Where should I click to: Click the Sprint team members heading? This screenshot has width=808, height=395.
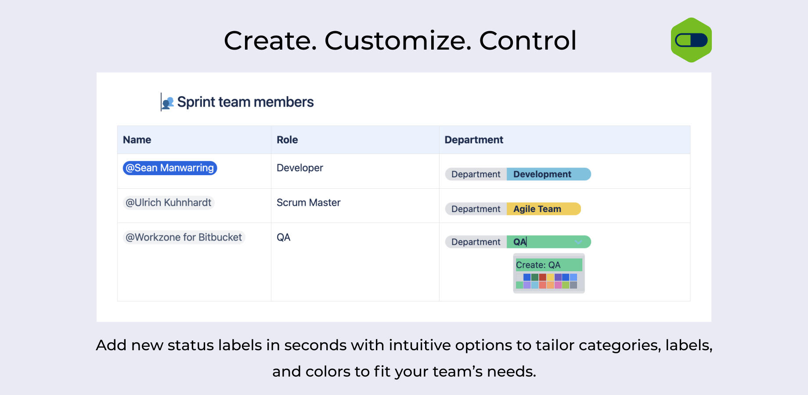point(245,102)
